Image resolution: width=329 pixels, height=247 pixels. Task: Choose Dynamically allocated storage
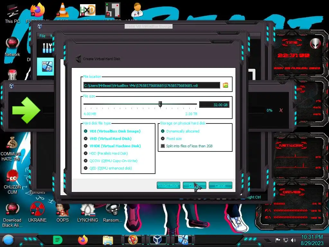pyautogui.click(x=180, y=131)
